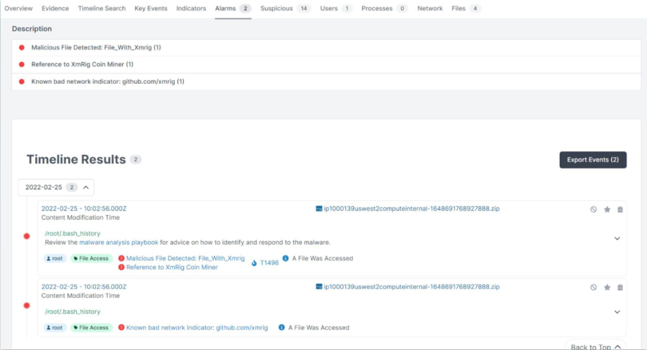Viewport: 647px width, 350px height.
Task: Open the Processes tab
Action: point(385,8)
